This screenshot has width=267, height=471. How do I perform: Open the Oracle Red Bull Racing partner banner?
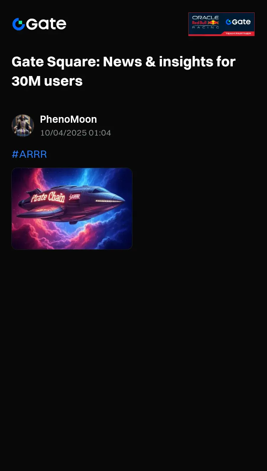coord(221,24)
